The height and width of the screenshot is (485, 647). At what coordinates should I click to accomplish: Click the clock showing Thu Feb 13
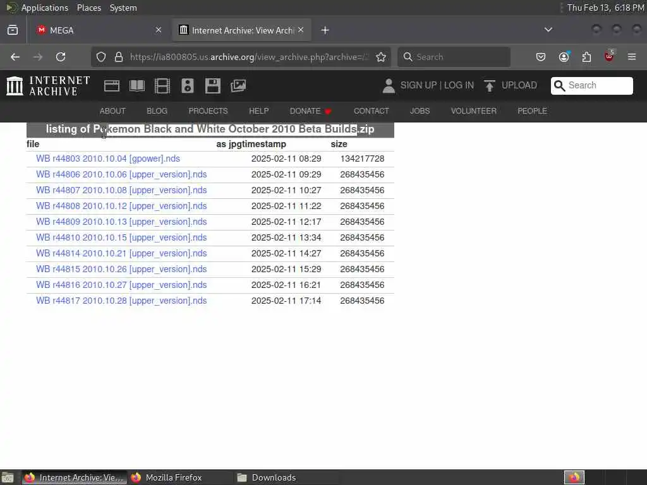[x=605, y=8]
